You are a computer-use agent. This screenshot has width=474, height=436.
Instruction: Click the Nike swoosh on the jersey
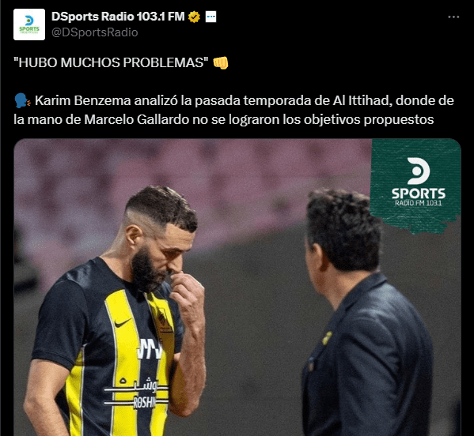[123, 323]
